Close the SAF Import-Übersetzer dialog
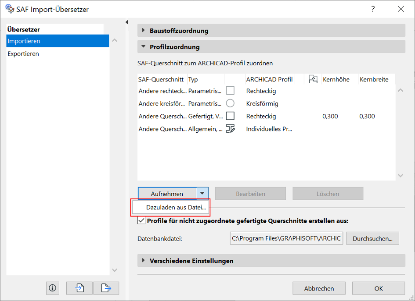This screenshot has height=301, width=415. (401, 9)
